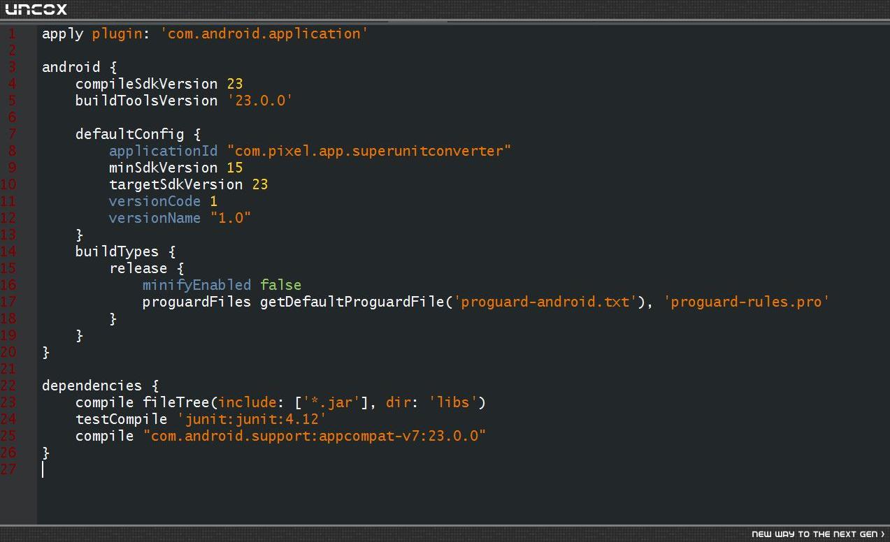Click the 'libs' string
Image resolution: width=890 pixels, height=542 pixels.
click(453, 402)
